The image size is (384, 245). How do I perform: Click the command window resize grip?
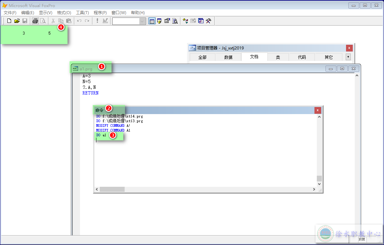pos(320,190)
